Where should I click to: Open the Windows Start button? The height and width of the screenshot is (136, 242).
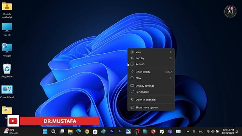pyautogui.click(x=45, y=131)
